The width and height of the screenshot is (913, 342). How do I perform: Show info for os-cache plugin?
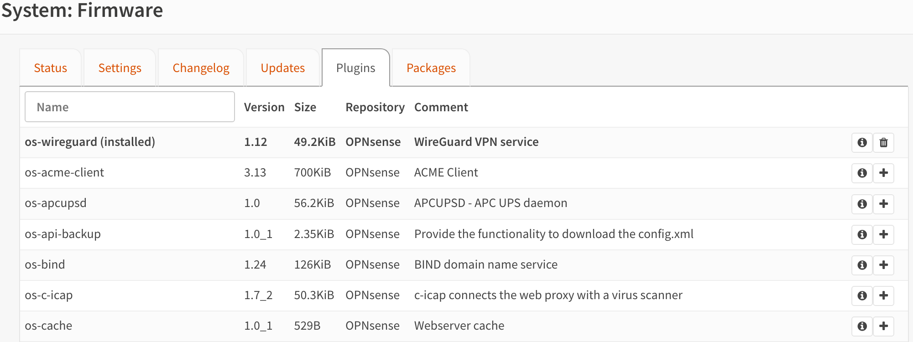coord(862,326)
